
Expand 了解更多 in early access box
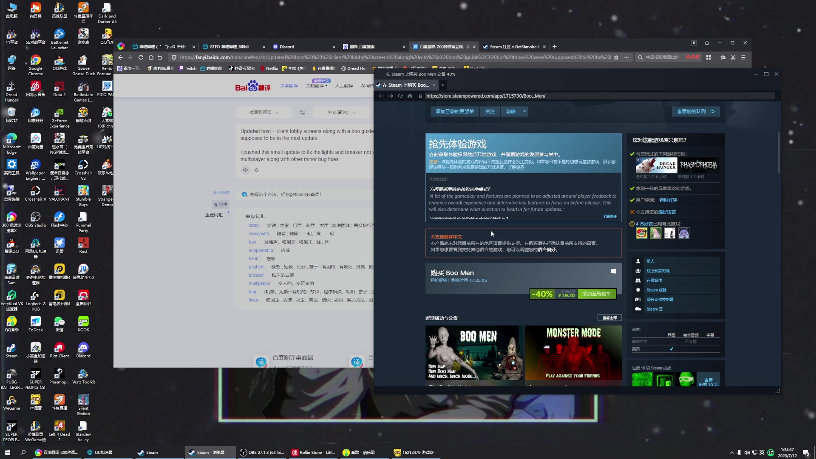tap(609, 216)
